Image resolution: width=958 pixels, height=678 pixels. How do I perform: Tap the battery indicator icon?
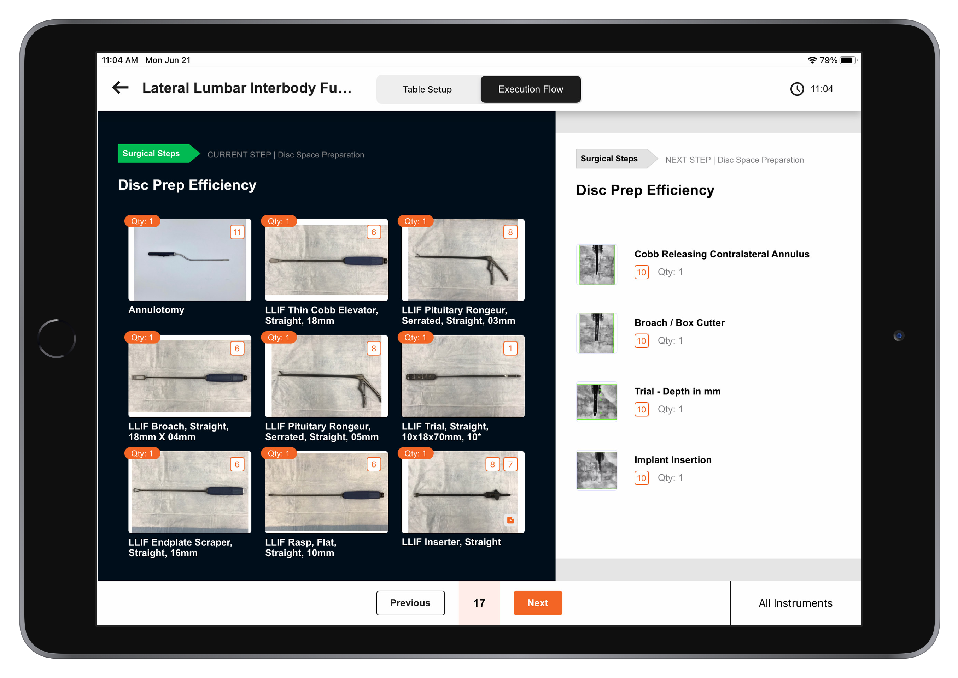(x=848, y=60)
